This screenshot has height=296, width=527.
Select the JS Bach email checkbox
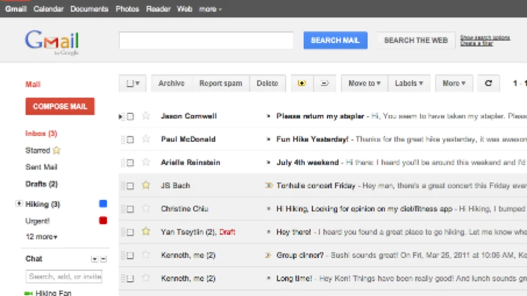pyautogui.click(x=131, y=186)
